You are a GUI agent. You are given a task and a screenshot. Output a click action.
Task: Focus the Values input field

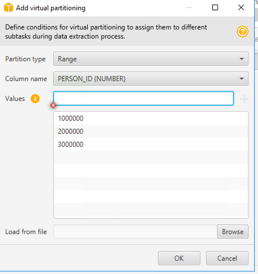tap(143, 98)
